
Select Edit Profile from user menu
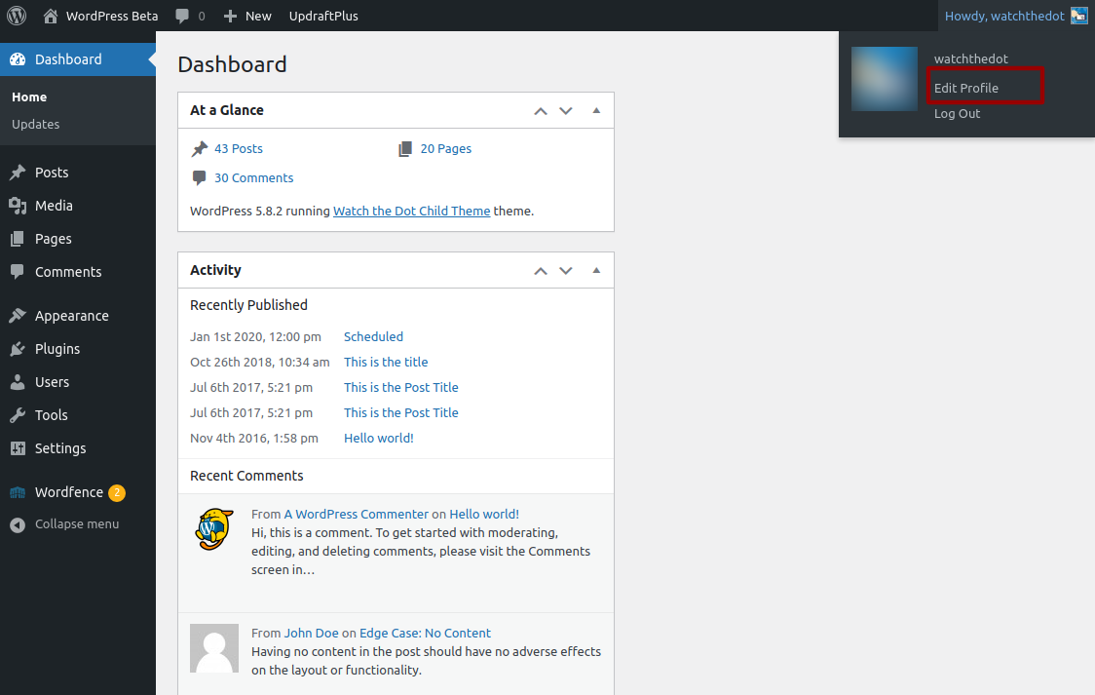(x=966, y=88)
